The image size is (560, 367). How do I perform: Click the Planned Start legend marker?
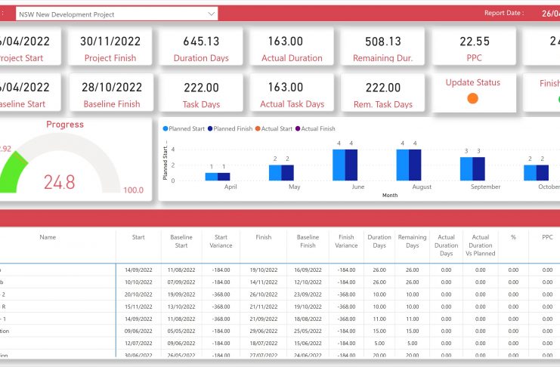point(166,129)
